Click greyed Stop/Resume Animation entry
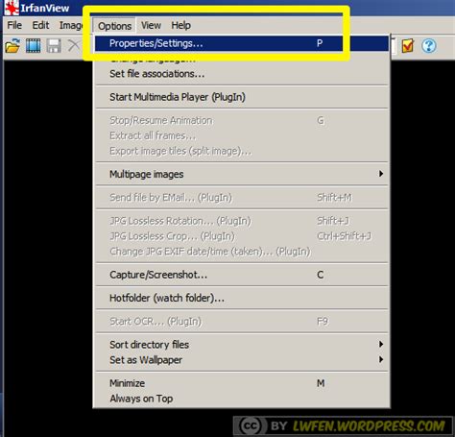This screenshot has height=437, width=455. (242, 120)
